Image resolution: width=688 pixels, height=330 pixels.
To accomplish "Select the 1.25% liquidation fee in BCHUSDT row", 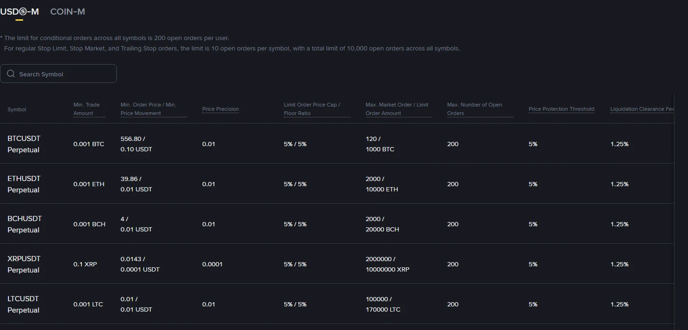I will point(620,224).
